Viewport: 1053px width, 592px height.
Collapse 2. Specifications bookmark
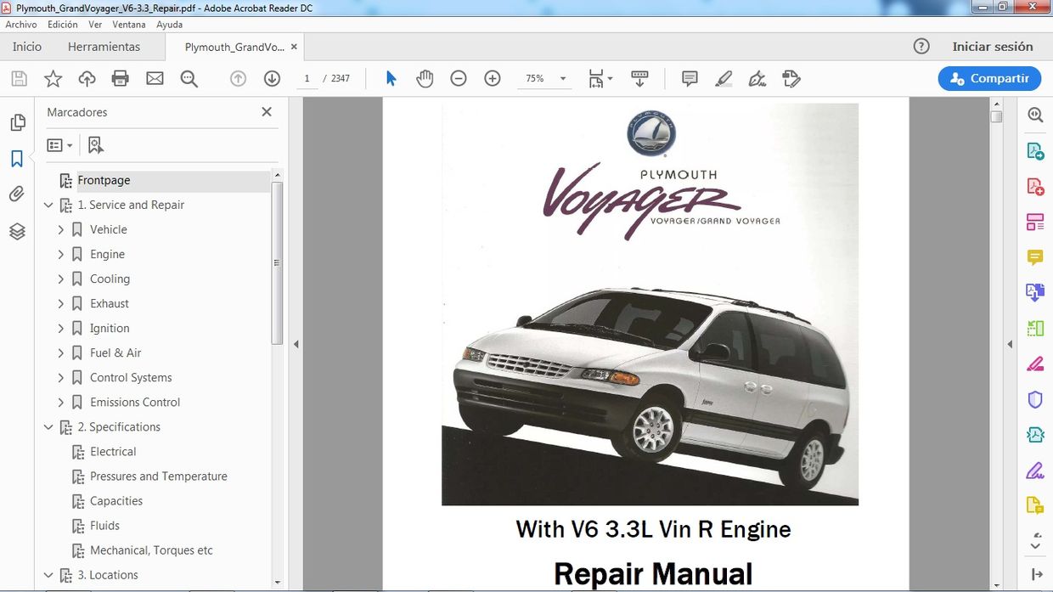[48, 426]
